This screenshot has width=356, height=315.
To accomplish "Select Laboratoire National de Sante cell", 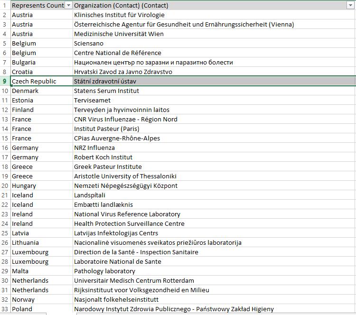I will (214, 261).
